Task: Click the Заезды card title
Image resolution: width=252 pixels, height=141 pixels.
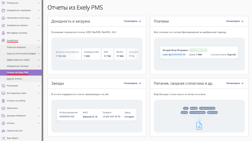Action: 58,83
